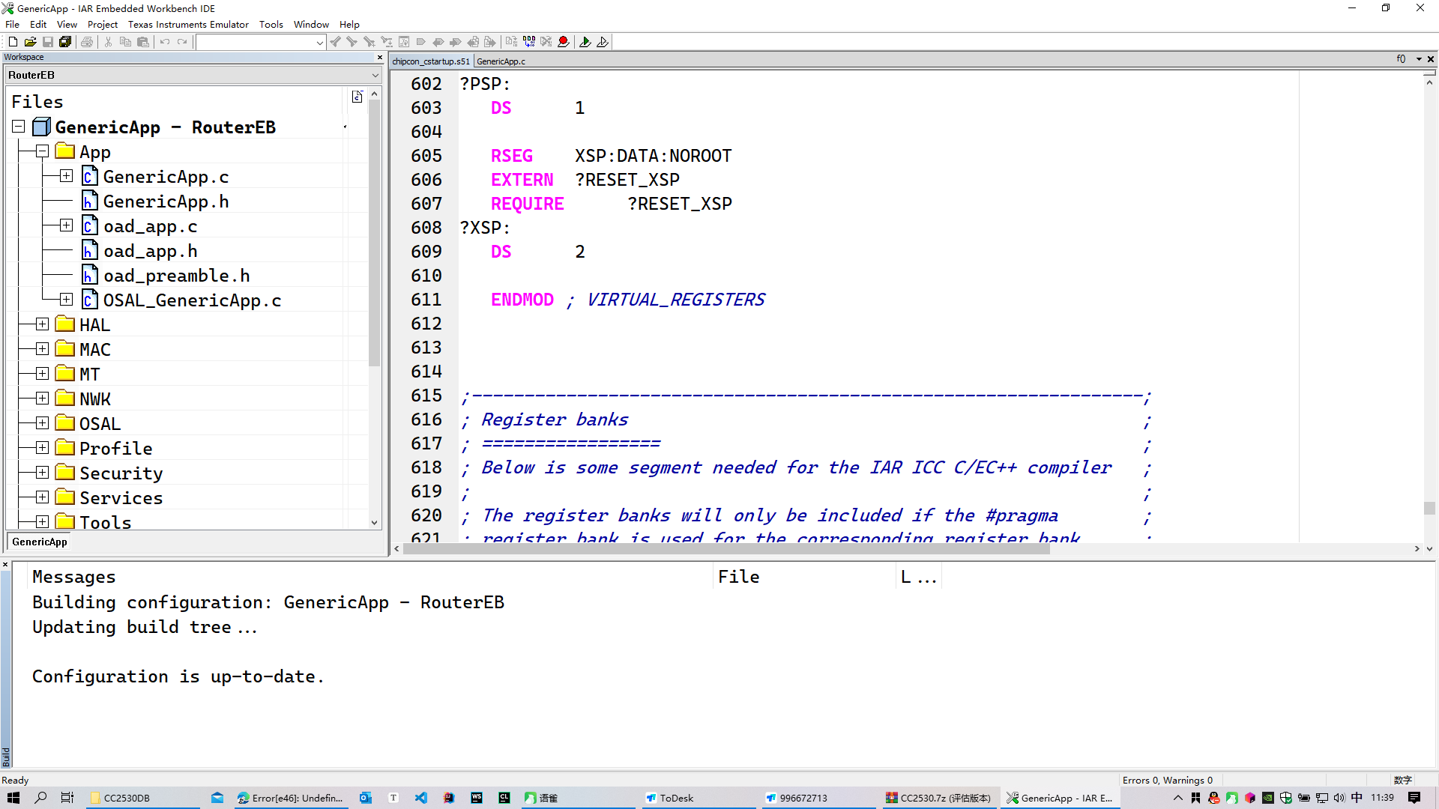Open the Texas Instruments Emulator menu
1439x809 pixels.
point(187,24)
